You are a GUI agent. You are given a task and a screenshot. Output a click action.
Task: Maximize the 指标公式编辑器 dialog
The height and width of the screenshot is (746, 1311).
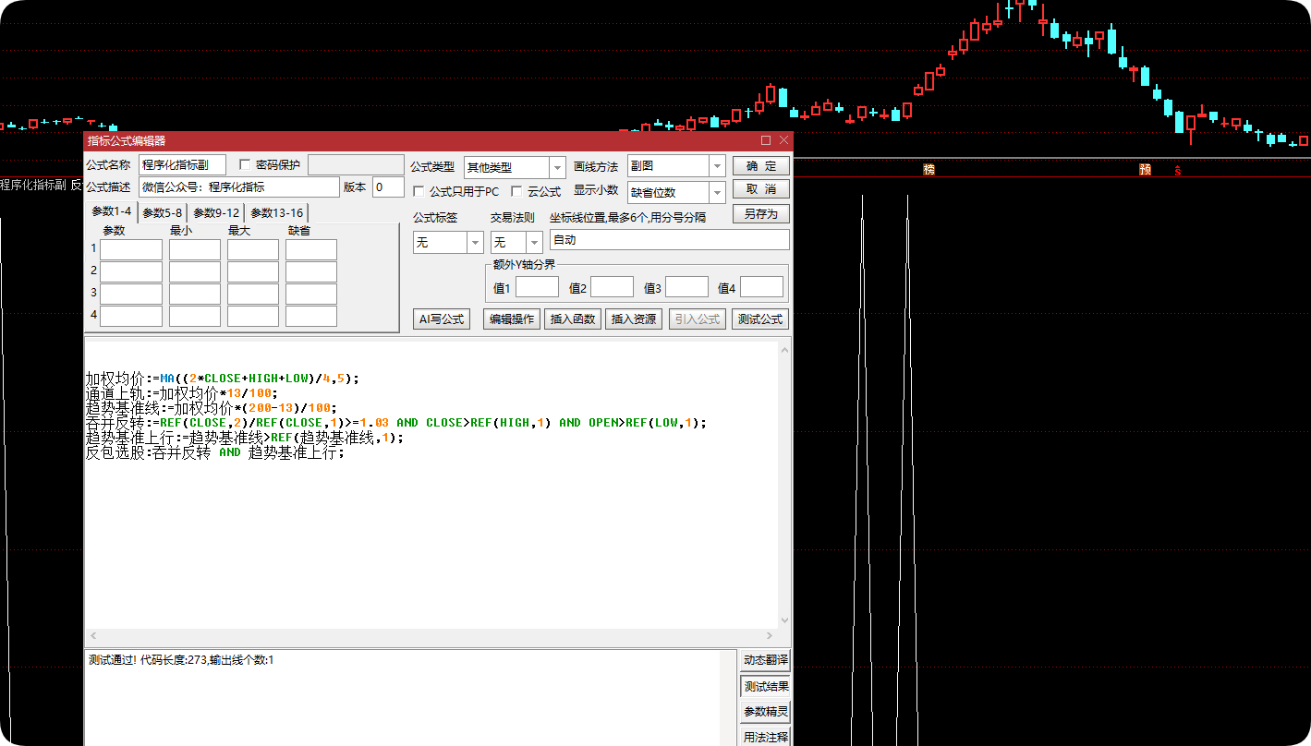766,140
